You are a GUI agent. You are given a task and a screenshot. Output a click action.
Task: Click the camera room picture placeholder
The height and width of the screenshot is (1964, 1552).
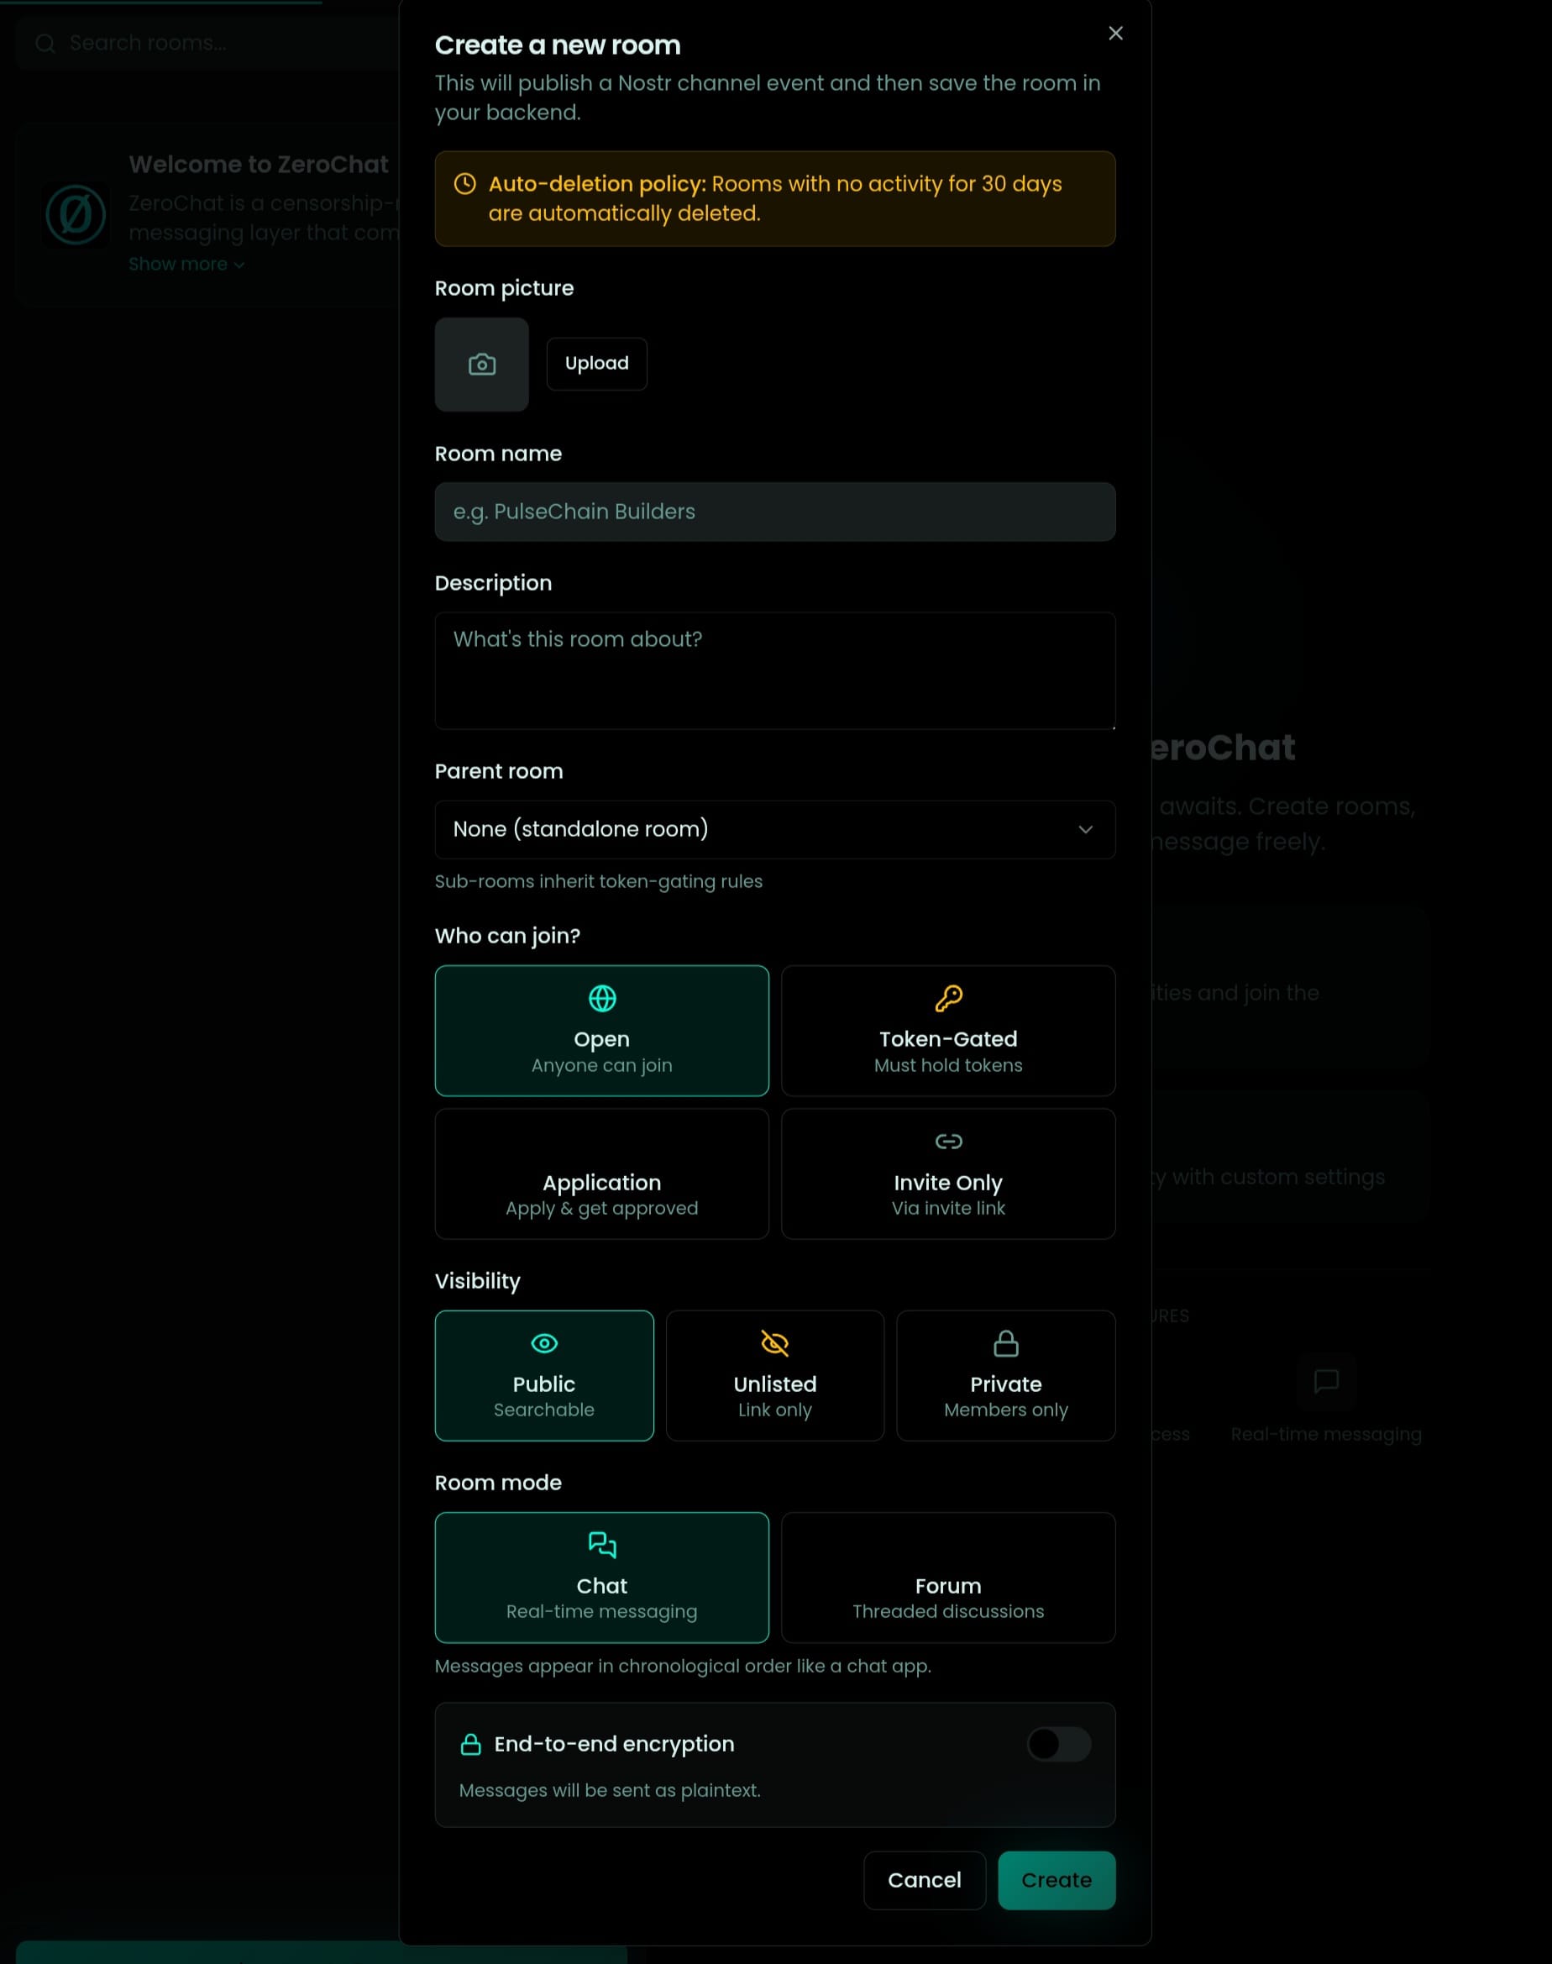(x=481, y=365)
